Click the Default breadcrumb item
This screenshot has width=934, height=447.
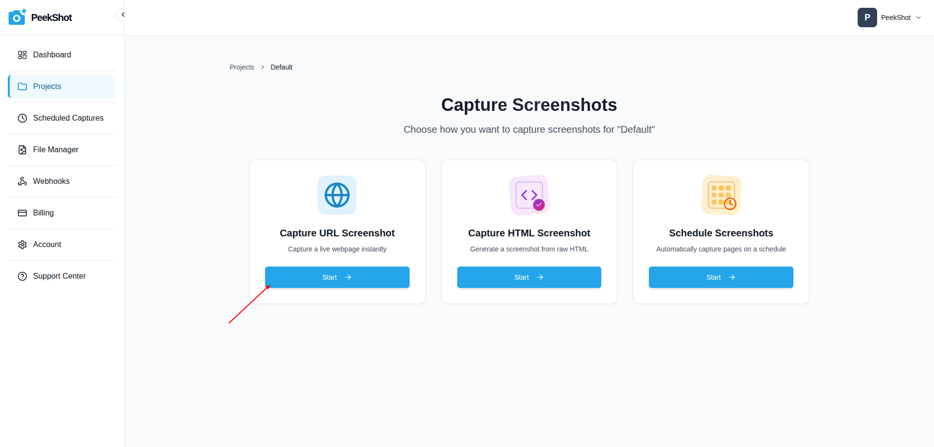[x=281, y=67]
